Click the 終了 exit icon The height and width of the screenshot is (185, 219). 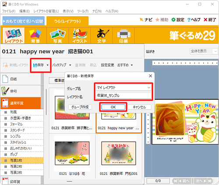tap(210, 20)
